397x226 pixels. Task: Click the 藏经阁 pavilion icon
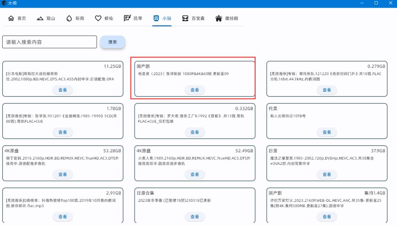[219, 18]
